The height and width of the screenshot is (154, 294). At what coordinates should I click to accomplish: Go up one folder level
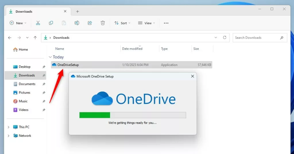coord(35,38)
